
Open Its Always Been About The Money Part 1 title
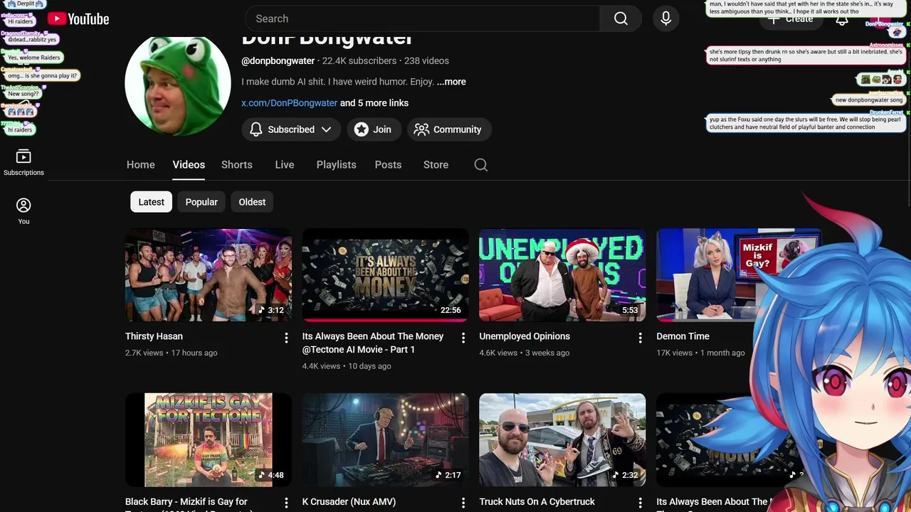click(x=373, y=343)
